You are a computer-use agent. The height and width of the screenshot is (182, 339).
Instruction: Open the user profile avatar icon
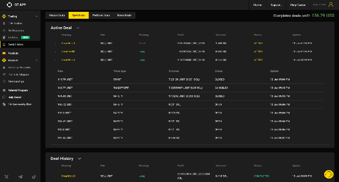coord(331,4)
